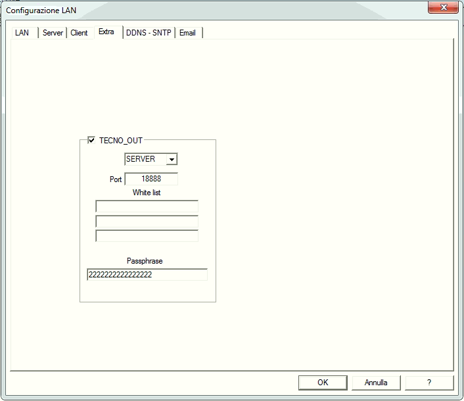Viewport: 464px width, 401px height.
Task: Open the Email tab
Action: [188, 33]
